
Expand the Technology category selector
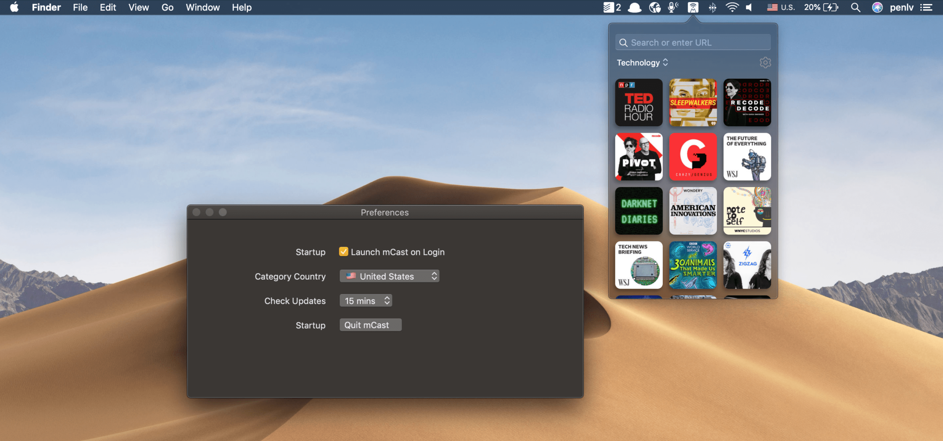tap(642, 63)
